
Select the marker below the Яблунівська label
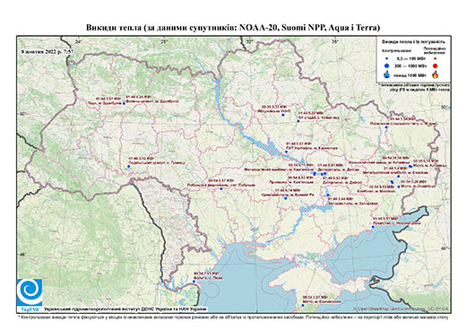(x=283, y=115)
